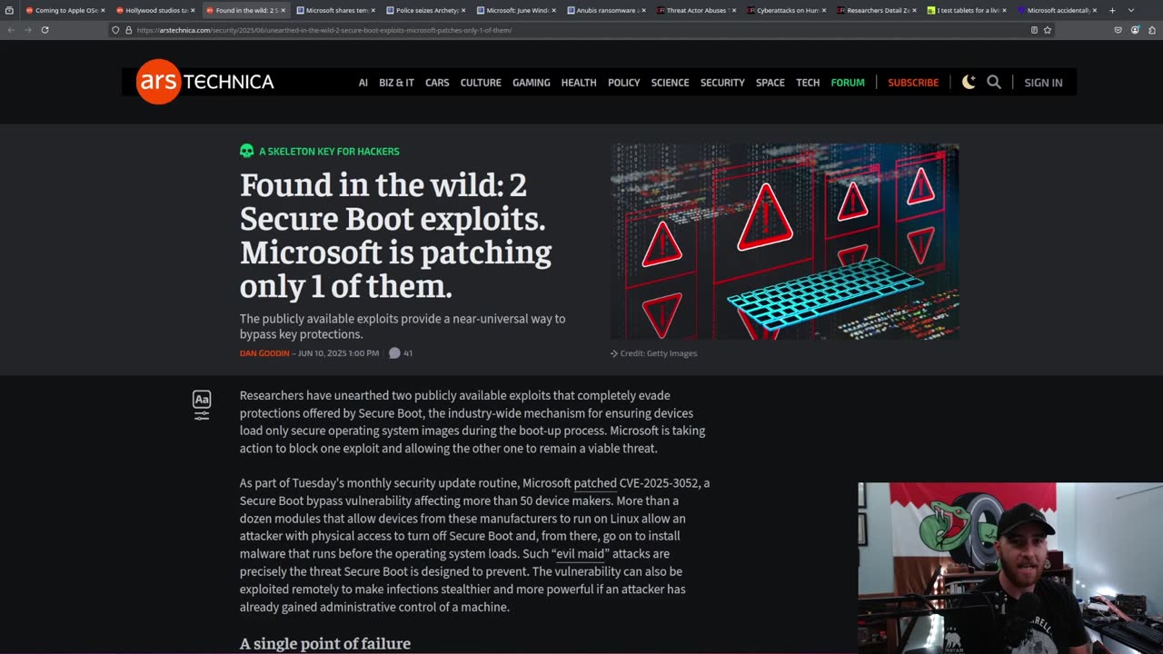Bookmark this page with star icon
This screenshot has width=1163, height=654.
coord(1048,30)
